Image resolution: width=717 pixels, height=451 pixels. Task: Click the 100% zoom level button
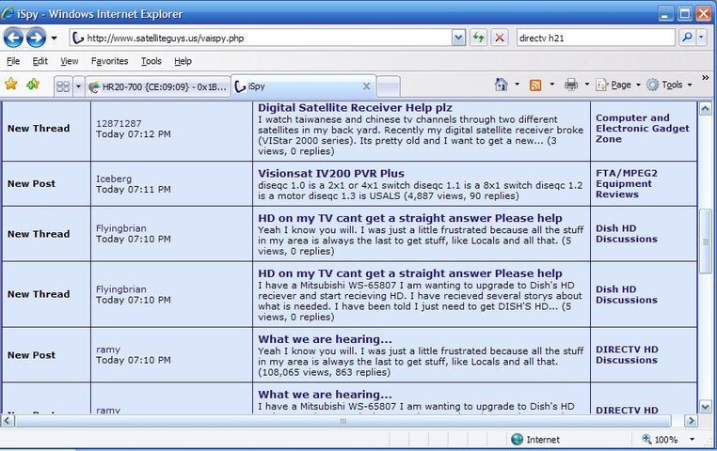tap(660, 439)
